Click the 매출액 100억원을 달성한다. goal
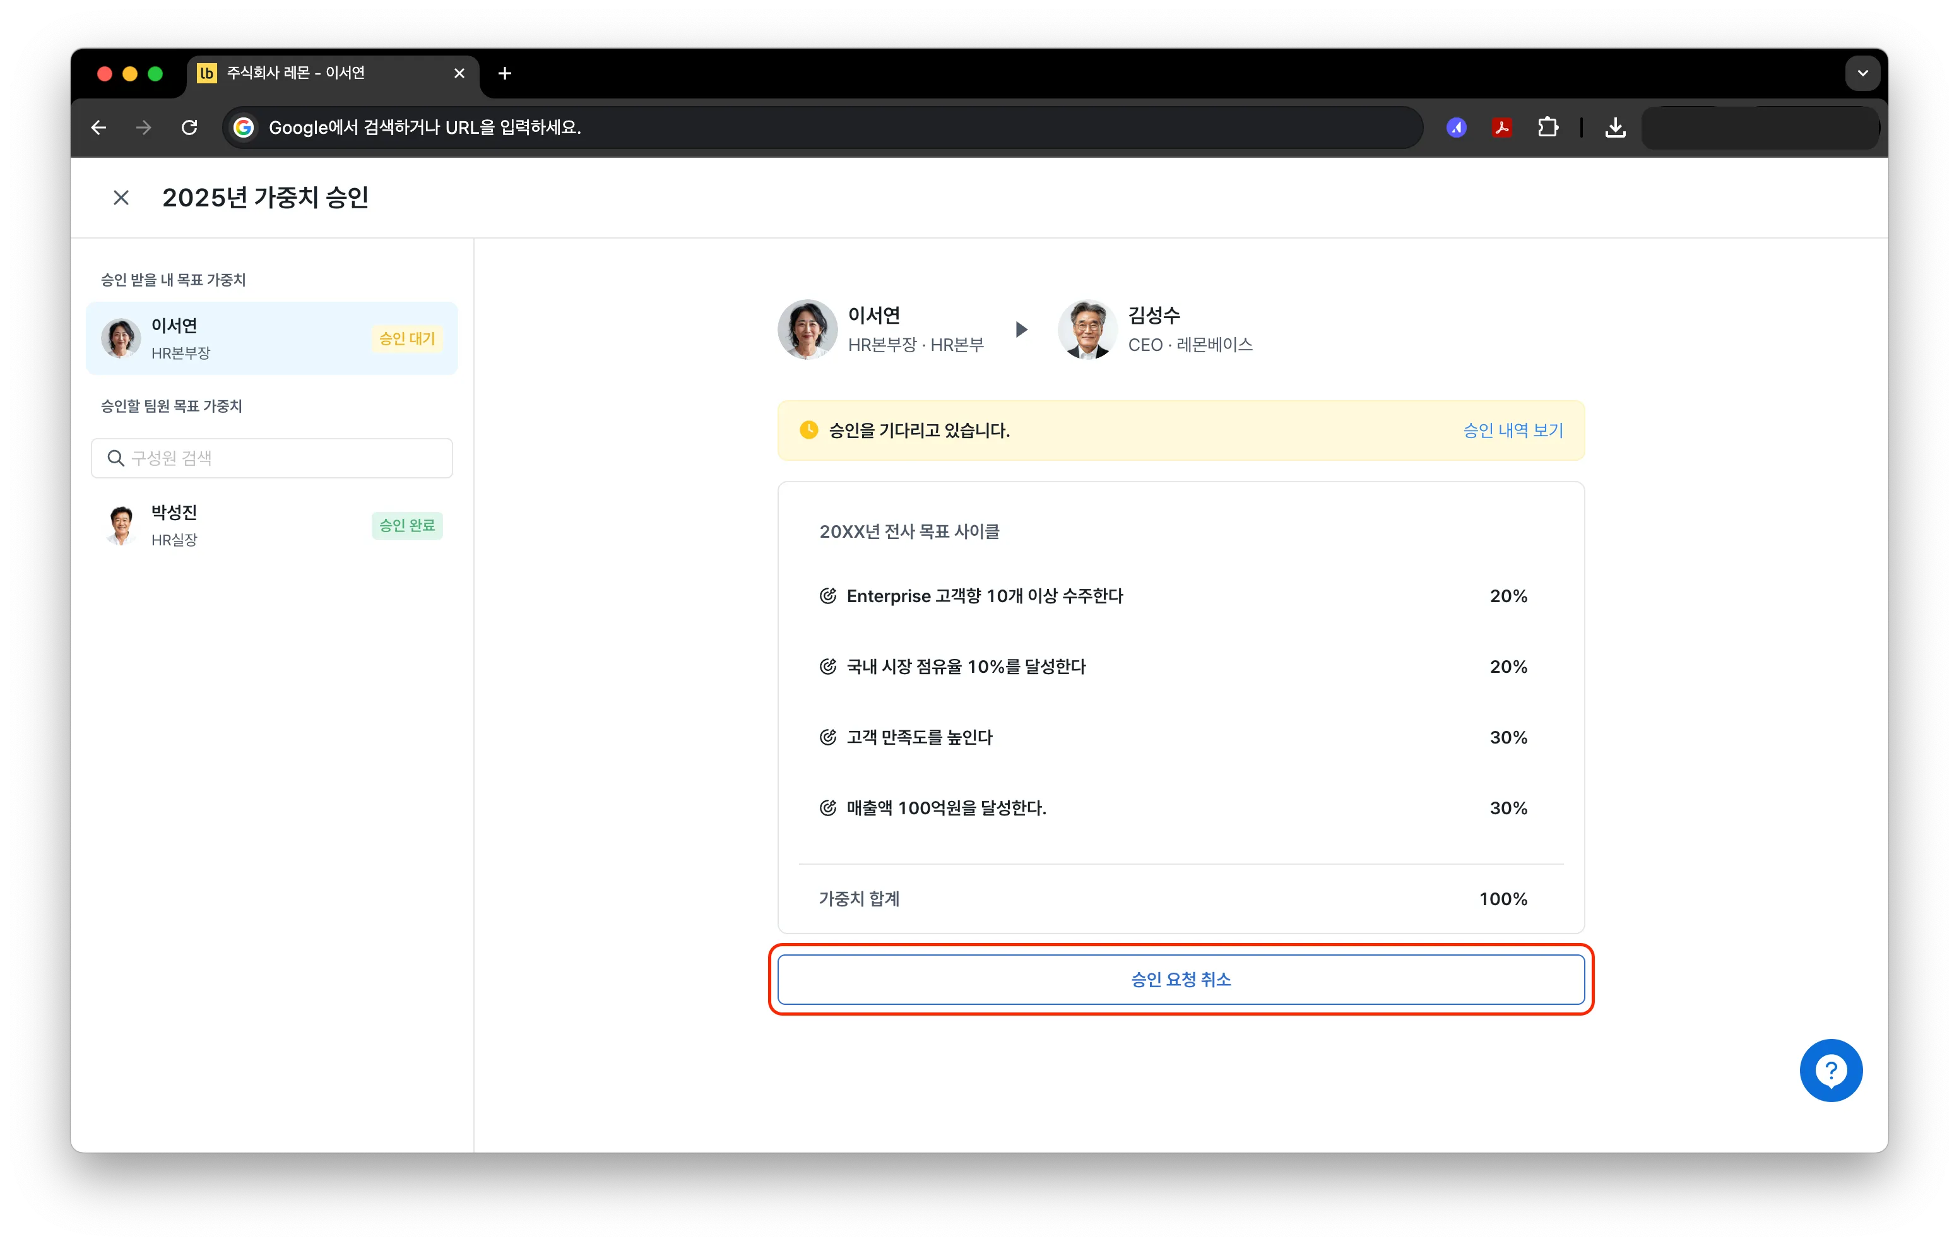 point(946,809)
